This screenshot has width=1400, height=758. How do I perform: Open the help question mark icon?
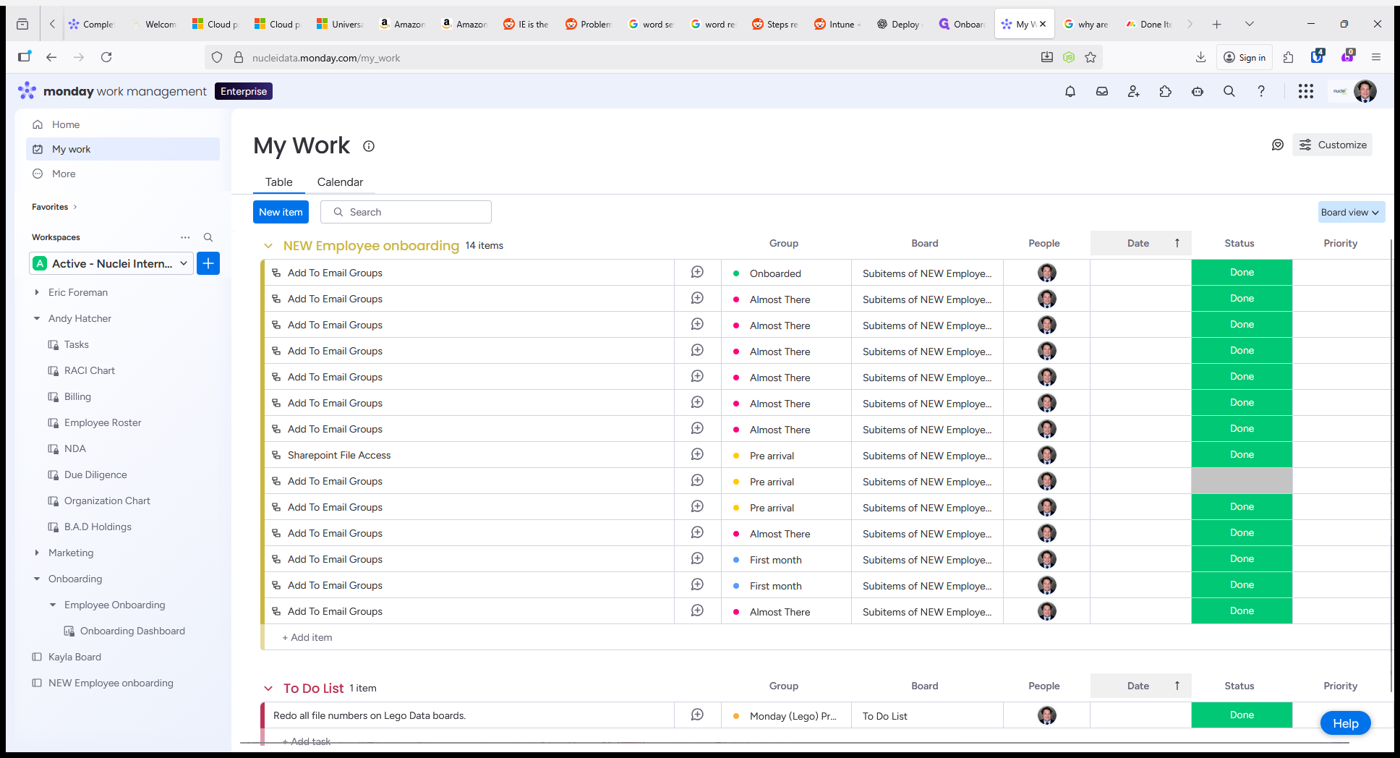(x=1261, y=91)
